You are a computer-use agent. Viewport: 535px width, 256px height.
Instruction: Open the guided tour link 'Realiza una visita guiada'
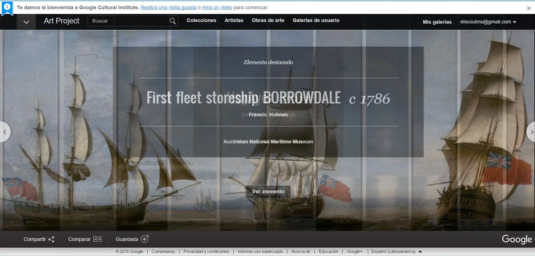168,8
